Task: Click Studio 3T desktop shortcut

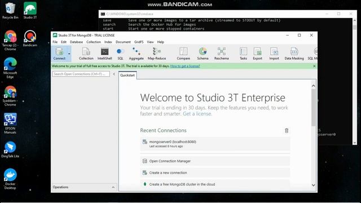Action: click(30, 11)
